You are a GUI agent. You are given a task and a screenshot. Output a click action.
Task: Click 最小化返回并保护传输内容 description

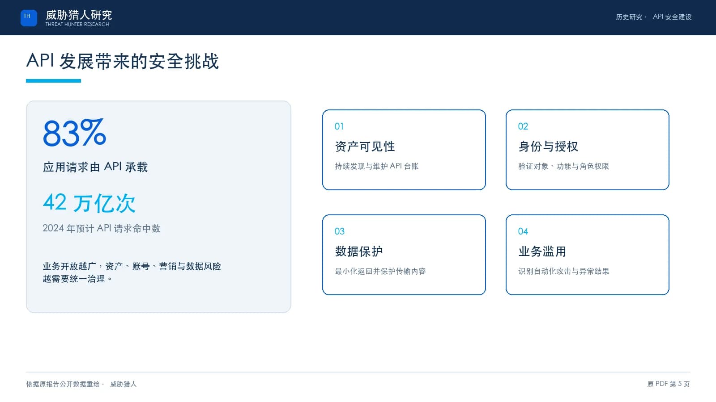[380, 271]
